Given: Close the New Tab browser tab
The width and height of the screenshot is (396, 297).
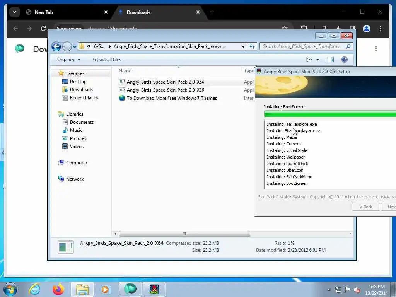Looking at the screenshot, I should tap(106, 12).
